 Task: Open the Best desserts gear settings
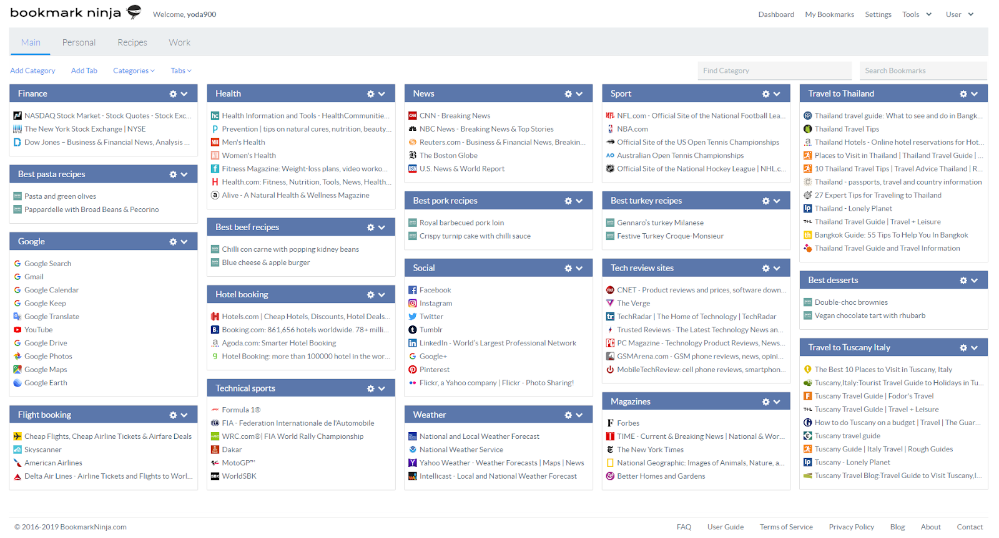(x=963, y=281)
